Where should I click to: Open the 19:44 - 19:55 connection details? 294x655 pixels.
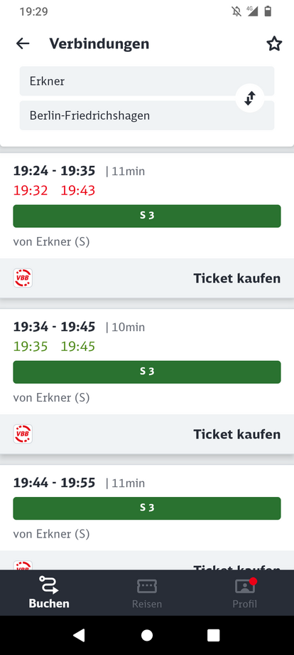[x=147, y=508]
